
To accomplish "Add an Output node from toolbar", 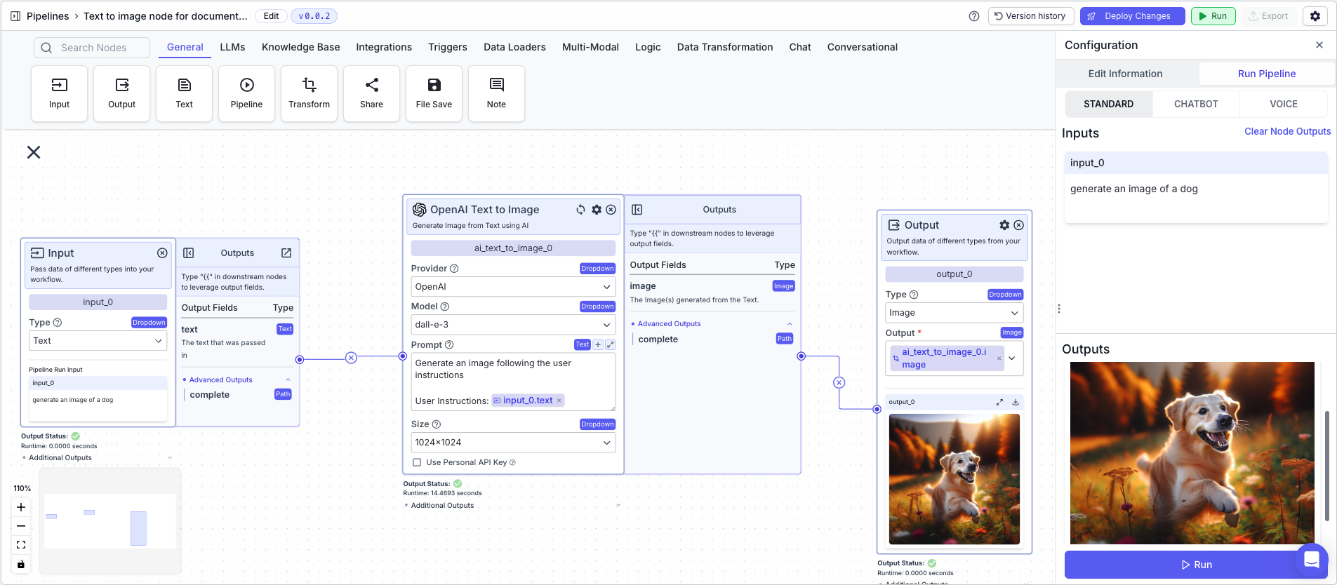I will [121, 93].
